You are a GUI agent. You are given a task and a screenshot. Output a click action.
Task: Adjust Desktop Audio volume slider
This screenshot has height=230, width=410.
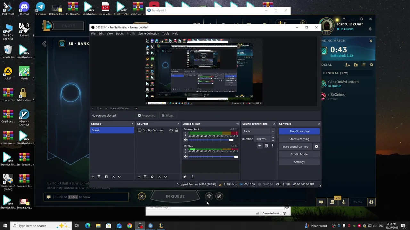coord(213,140)
